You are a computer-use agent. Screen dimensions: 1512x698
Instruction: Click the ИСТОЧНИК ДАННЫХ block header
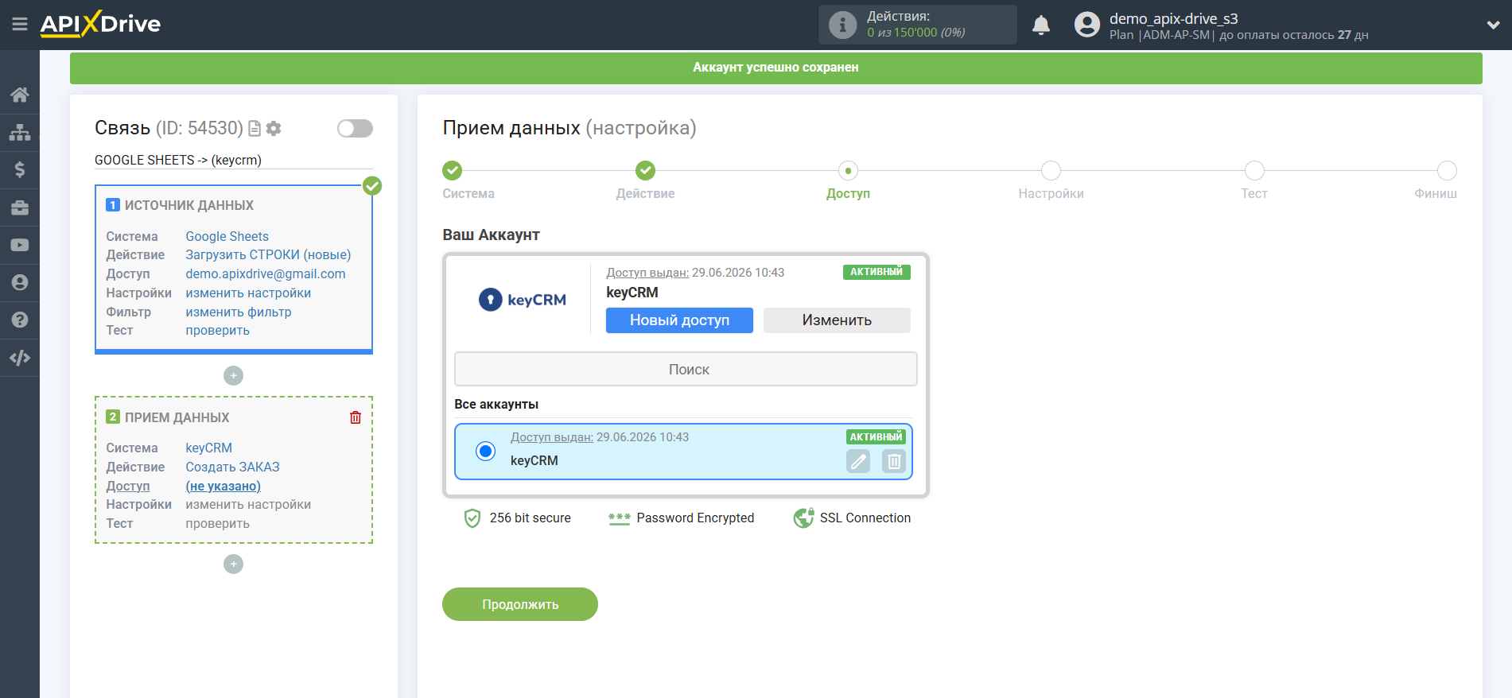[189, 205]
